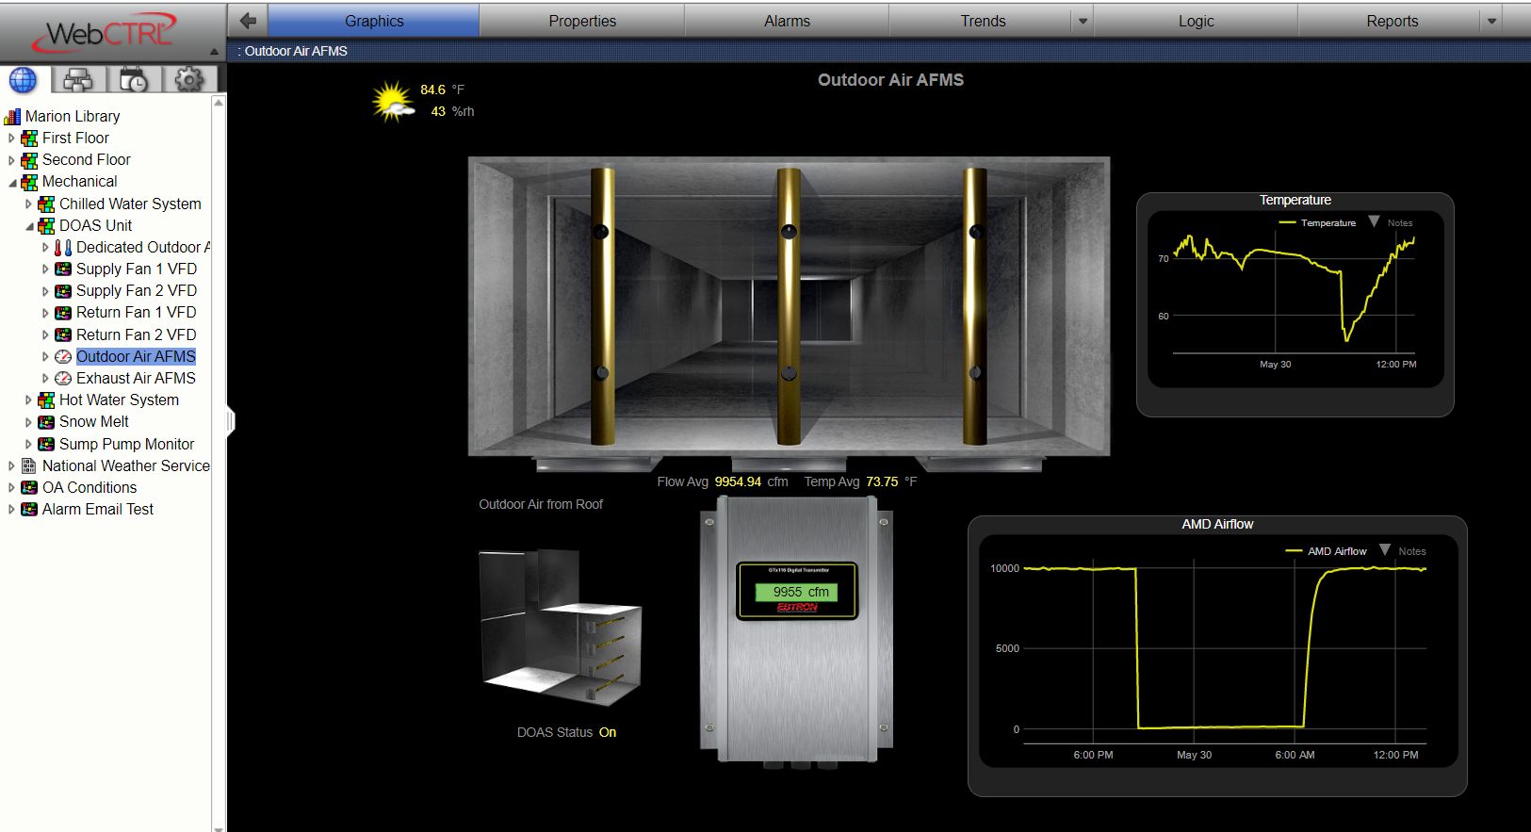Open the Geographic tree globe tab
The image size is (1531, 832).
(23, 81)
